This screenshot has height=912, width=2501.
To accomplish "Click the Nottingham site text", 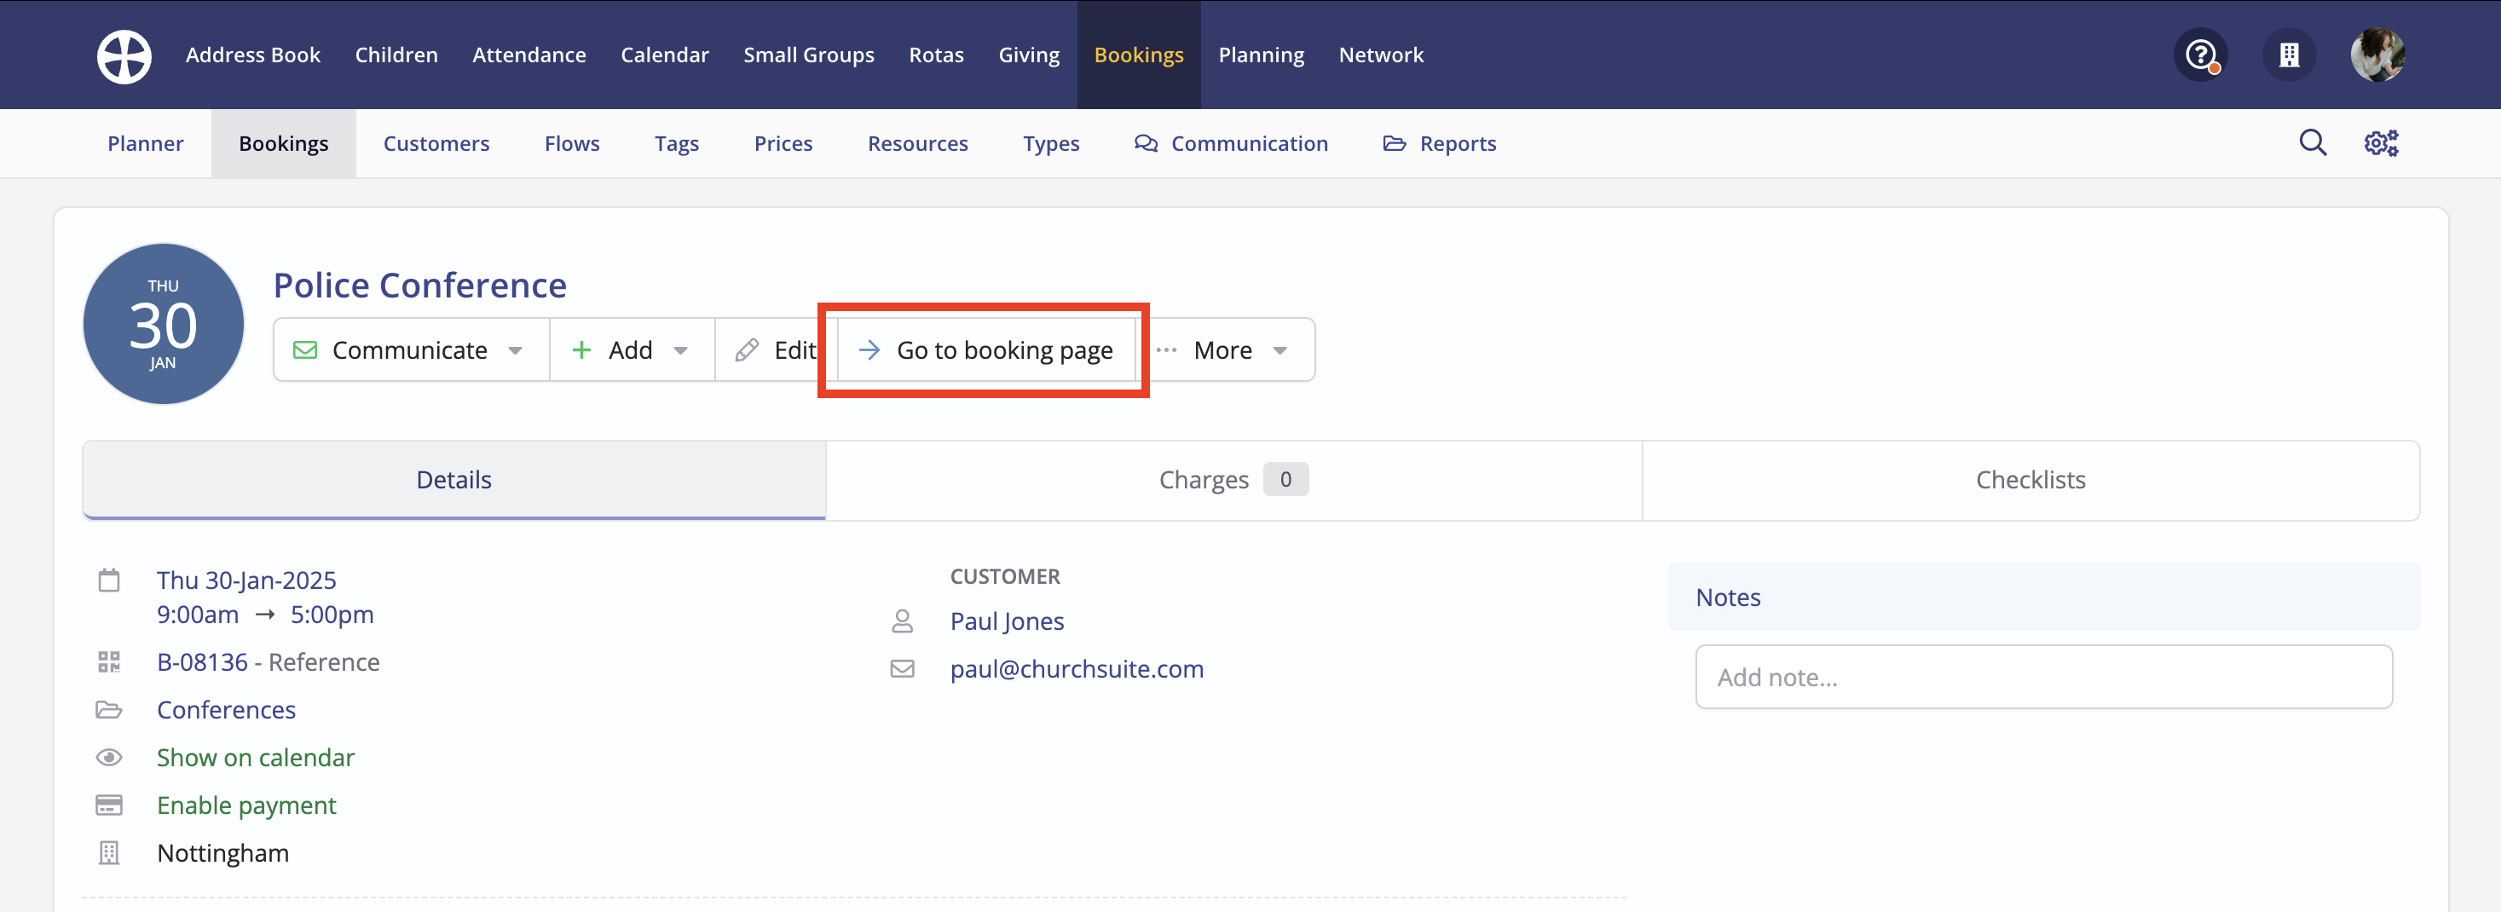I will tap(223, 852).
